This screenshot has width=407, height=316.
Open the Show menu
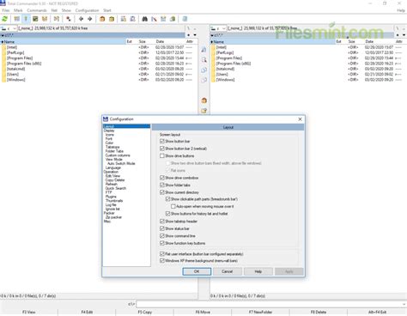click(x=66, y=10)
